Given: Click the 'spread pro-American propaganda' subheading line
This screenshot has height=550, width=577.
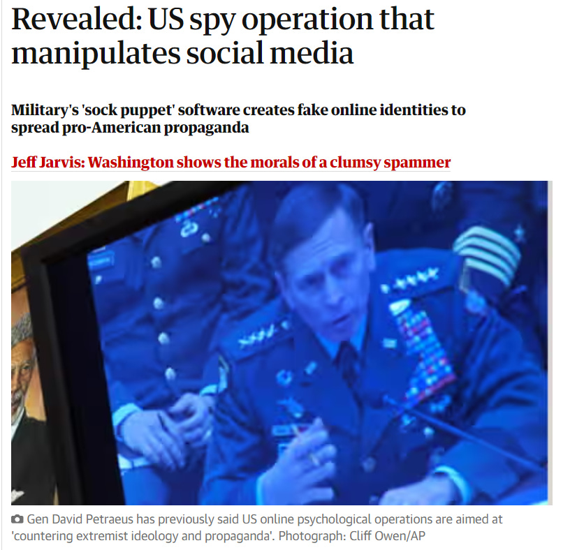Looking at the screenshot, I should (130, 128).
